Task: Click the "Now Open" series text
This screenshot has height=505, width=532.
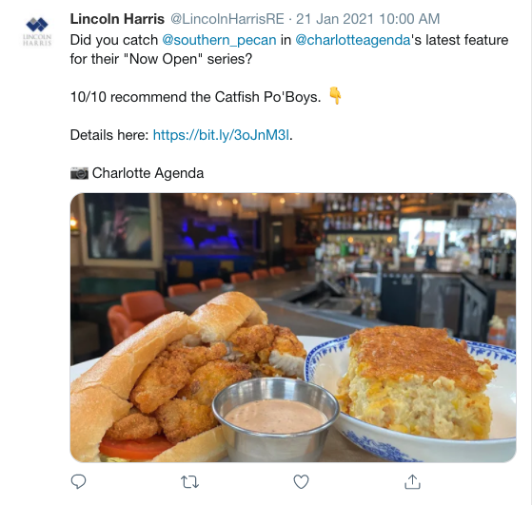Action: coord(161,59)
